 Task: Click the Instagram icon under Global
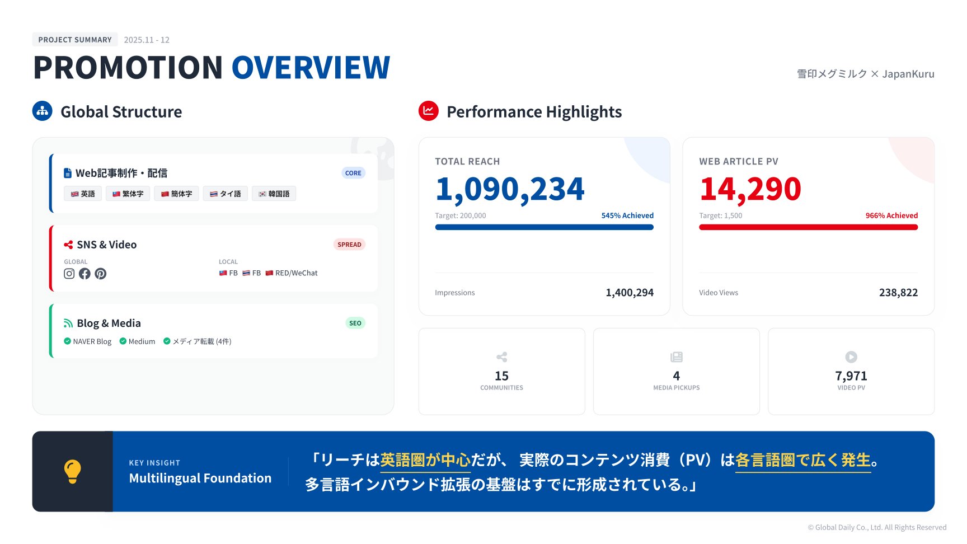point(69,274)
